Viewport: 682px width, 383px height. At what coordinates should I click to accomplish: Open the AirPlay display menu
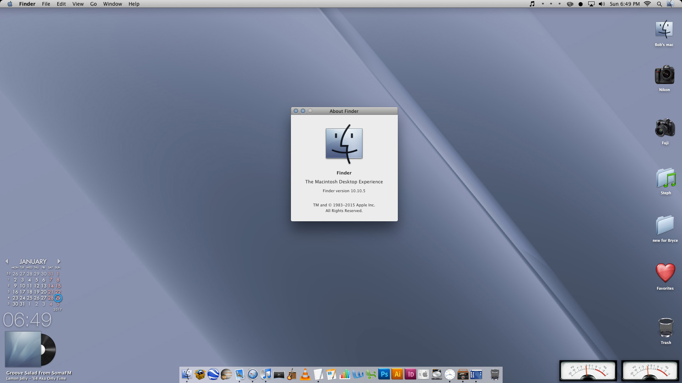[591, 4]
